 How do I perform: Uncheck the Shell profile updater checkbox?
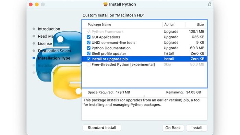pos(88,53)
